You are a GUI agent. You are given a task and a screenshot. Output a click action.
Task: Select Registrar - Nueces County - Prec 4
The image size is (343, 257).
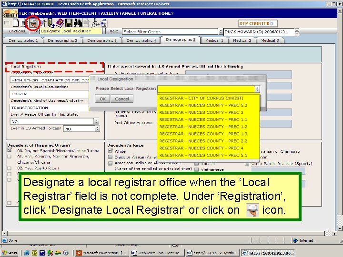(209, 148)
